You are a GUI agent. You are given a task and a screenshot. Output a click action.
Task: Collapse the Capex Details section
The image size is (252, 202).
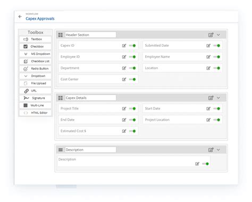(x=219, y=98)
